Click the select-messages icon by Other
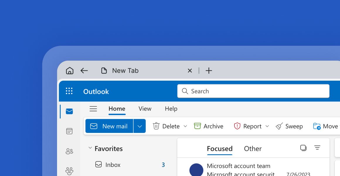Viewport: 340px width, 176px height. tap(303, 148)
